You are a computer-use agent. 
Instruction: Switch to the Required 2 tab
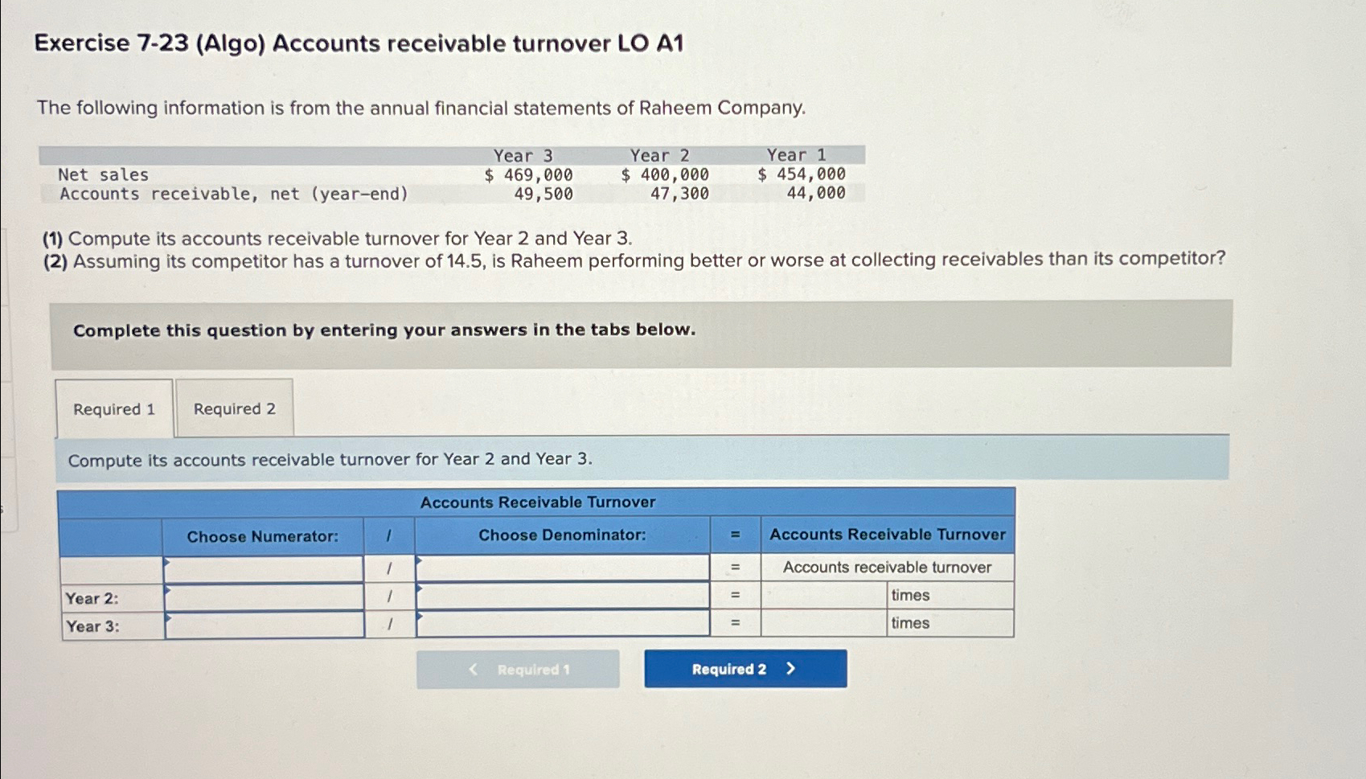234,408
